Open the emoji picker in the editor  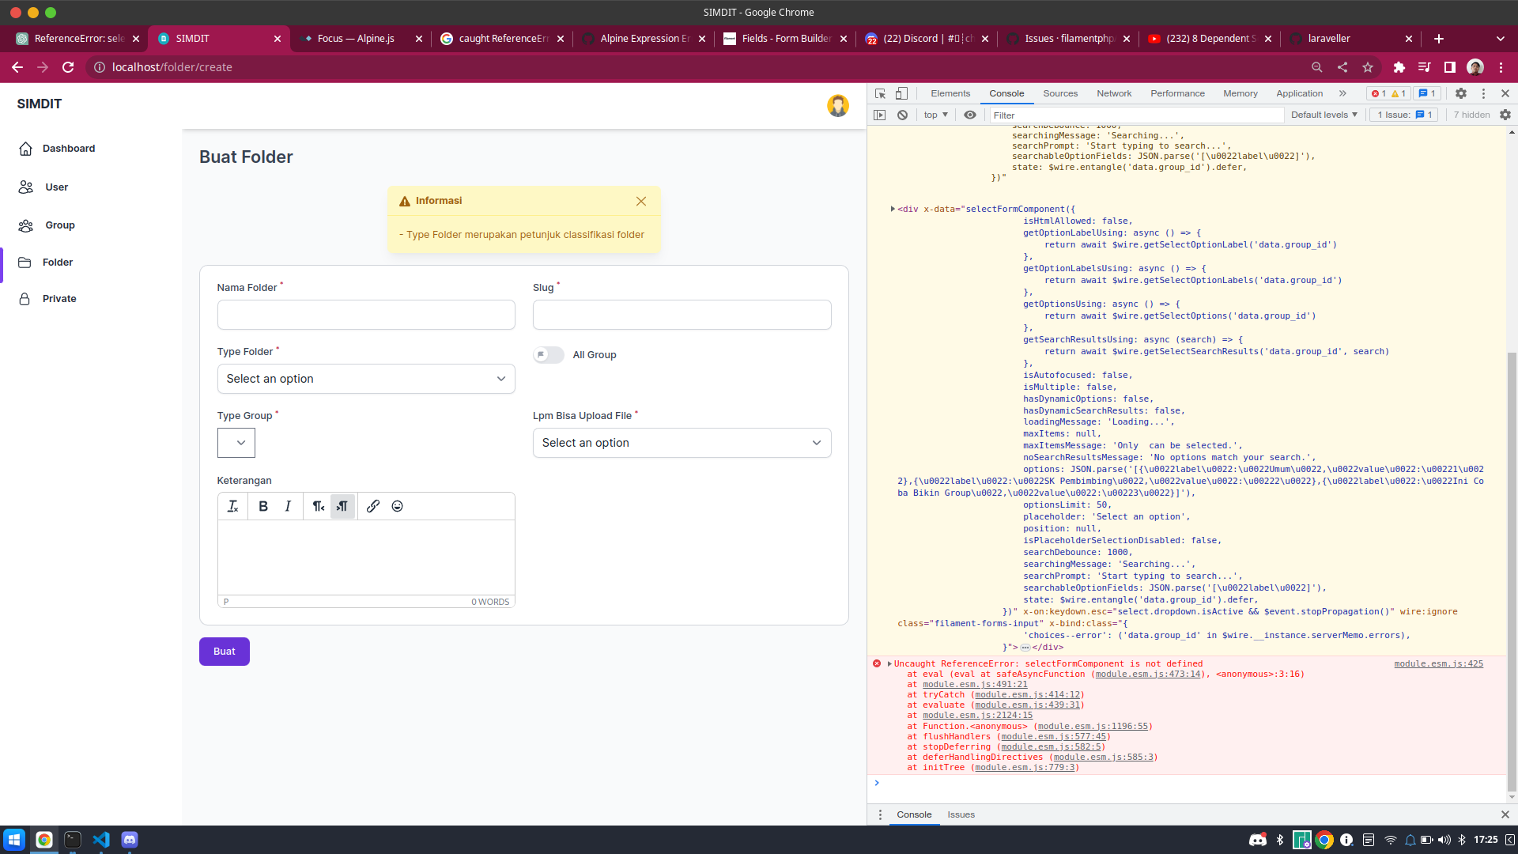398,506
